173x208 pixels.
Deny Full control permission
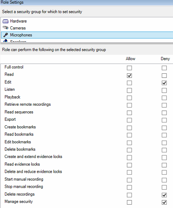pyautogui.click(x=164, y=68)
